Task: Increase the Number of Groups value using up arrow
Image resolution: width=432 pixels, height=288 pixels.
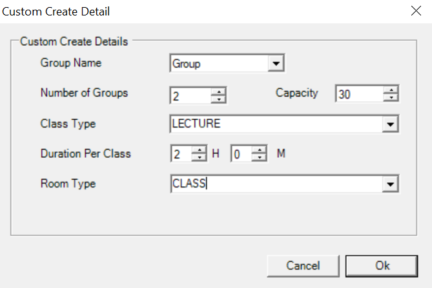Action: (x=219, y=91)
